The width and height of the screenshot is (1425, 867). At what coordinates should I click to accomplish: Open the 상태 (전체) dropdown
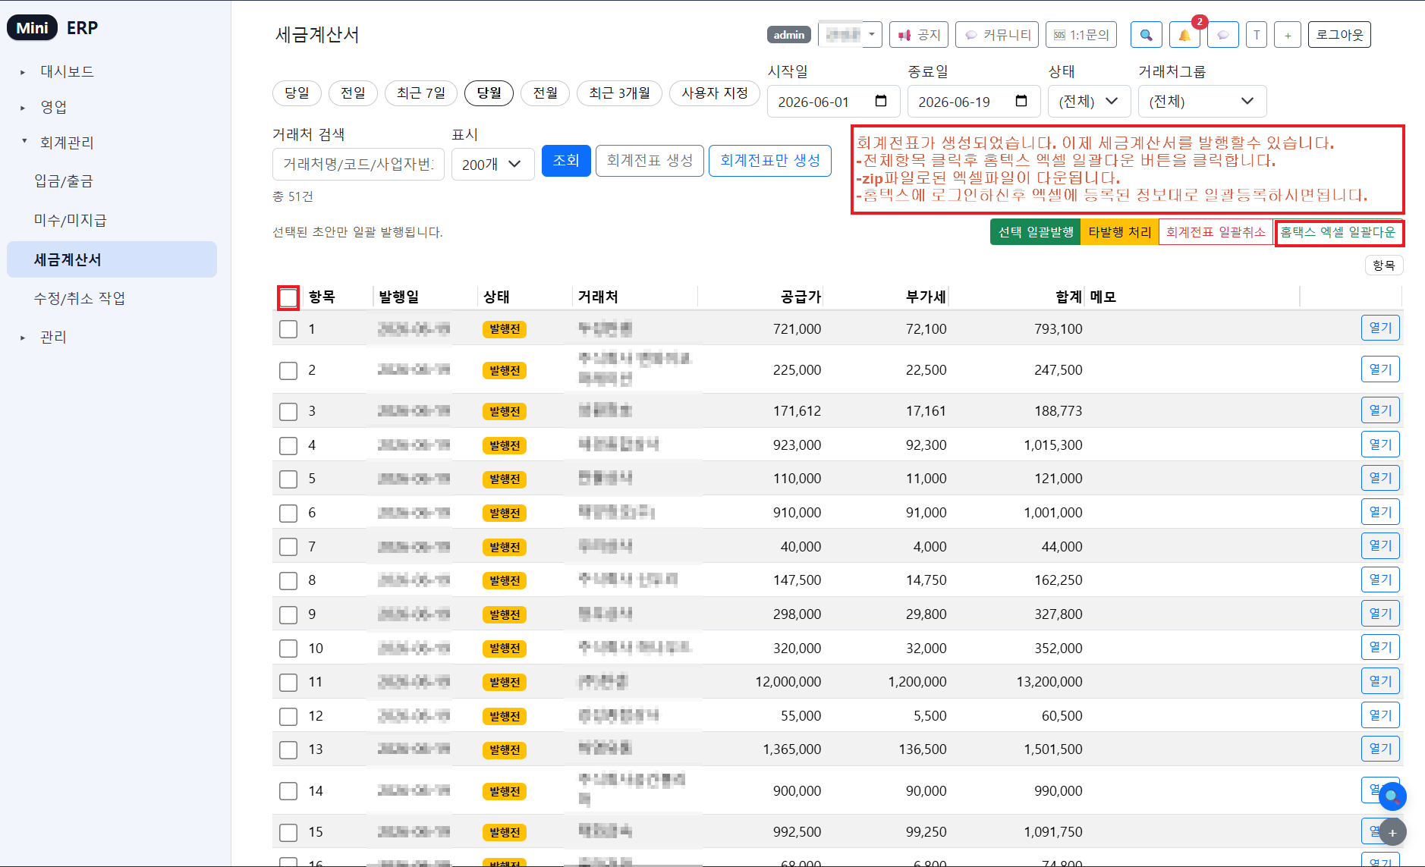point(1089,102)
